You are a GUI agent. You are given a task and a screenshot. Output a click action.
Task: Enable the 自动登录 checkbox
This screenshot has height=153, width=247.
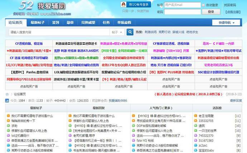tap(203, 5)
